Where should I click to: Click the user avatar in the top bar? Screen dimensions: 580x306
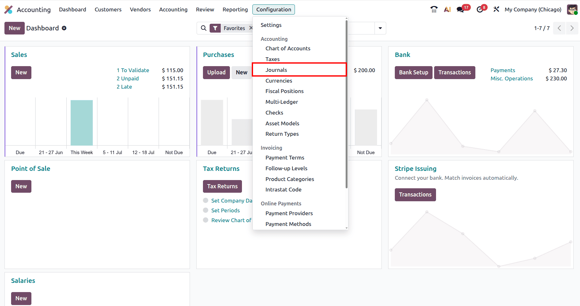572,9
